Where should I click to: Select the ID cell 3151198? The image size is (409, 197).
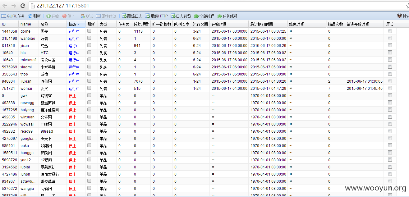point(9,39)
